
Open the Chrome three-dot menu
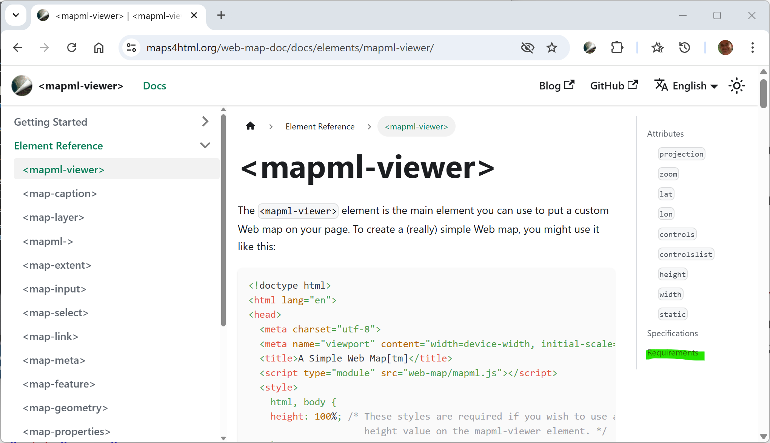coord(753,48)
